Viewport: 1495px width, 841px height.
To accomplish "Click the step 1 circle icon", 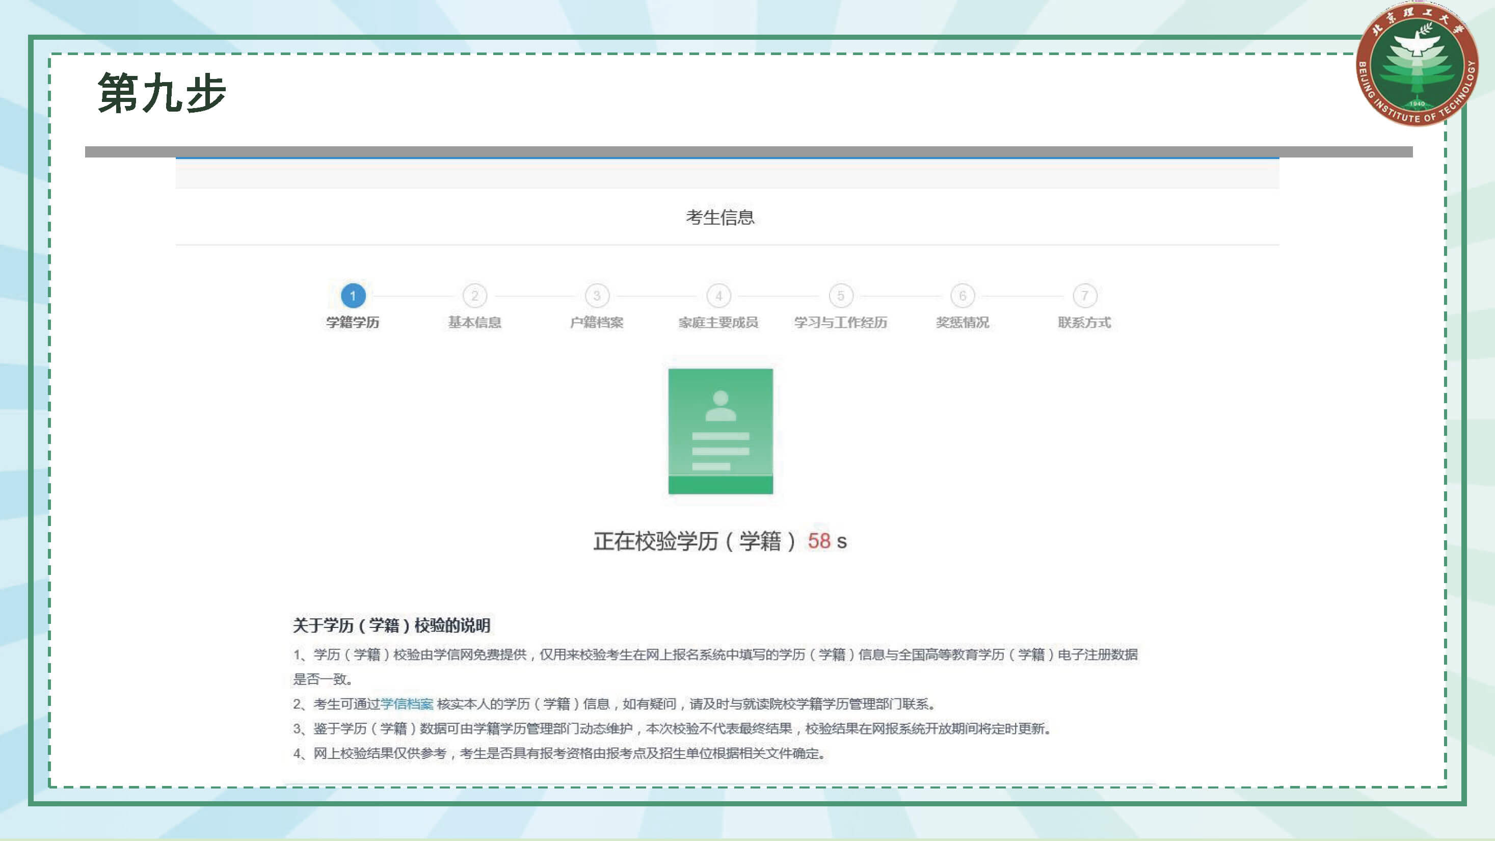I will click(x=353, y=296).
